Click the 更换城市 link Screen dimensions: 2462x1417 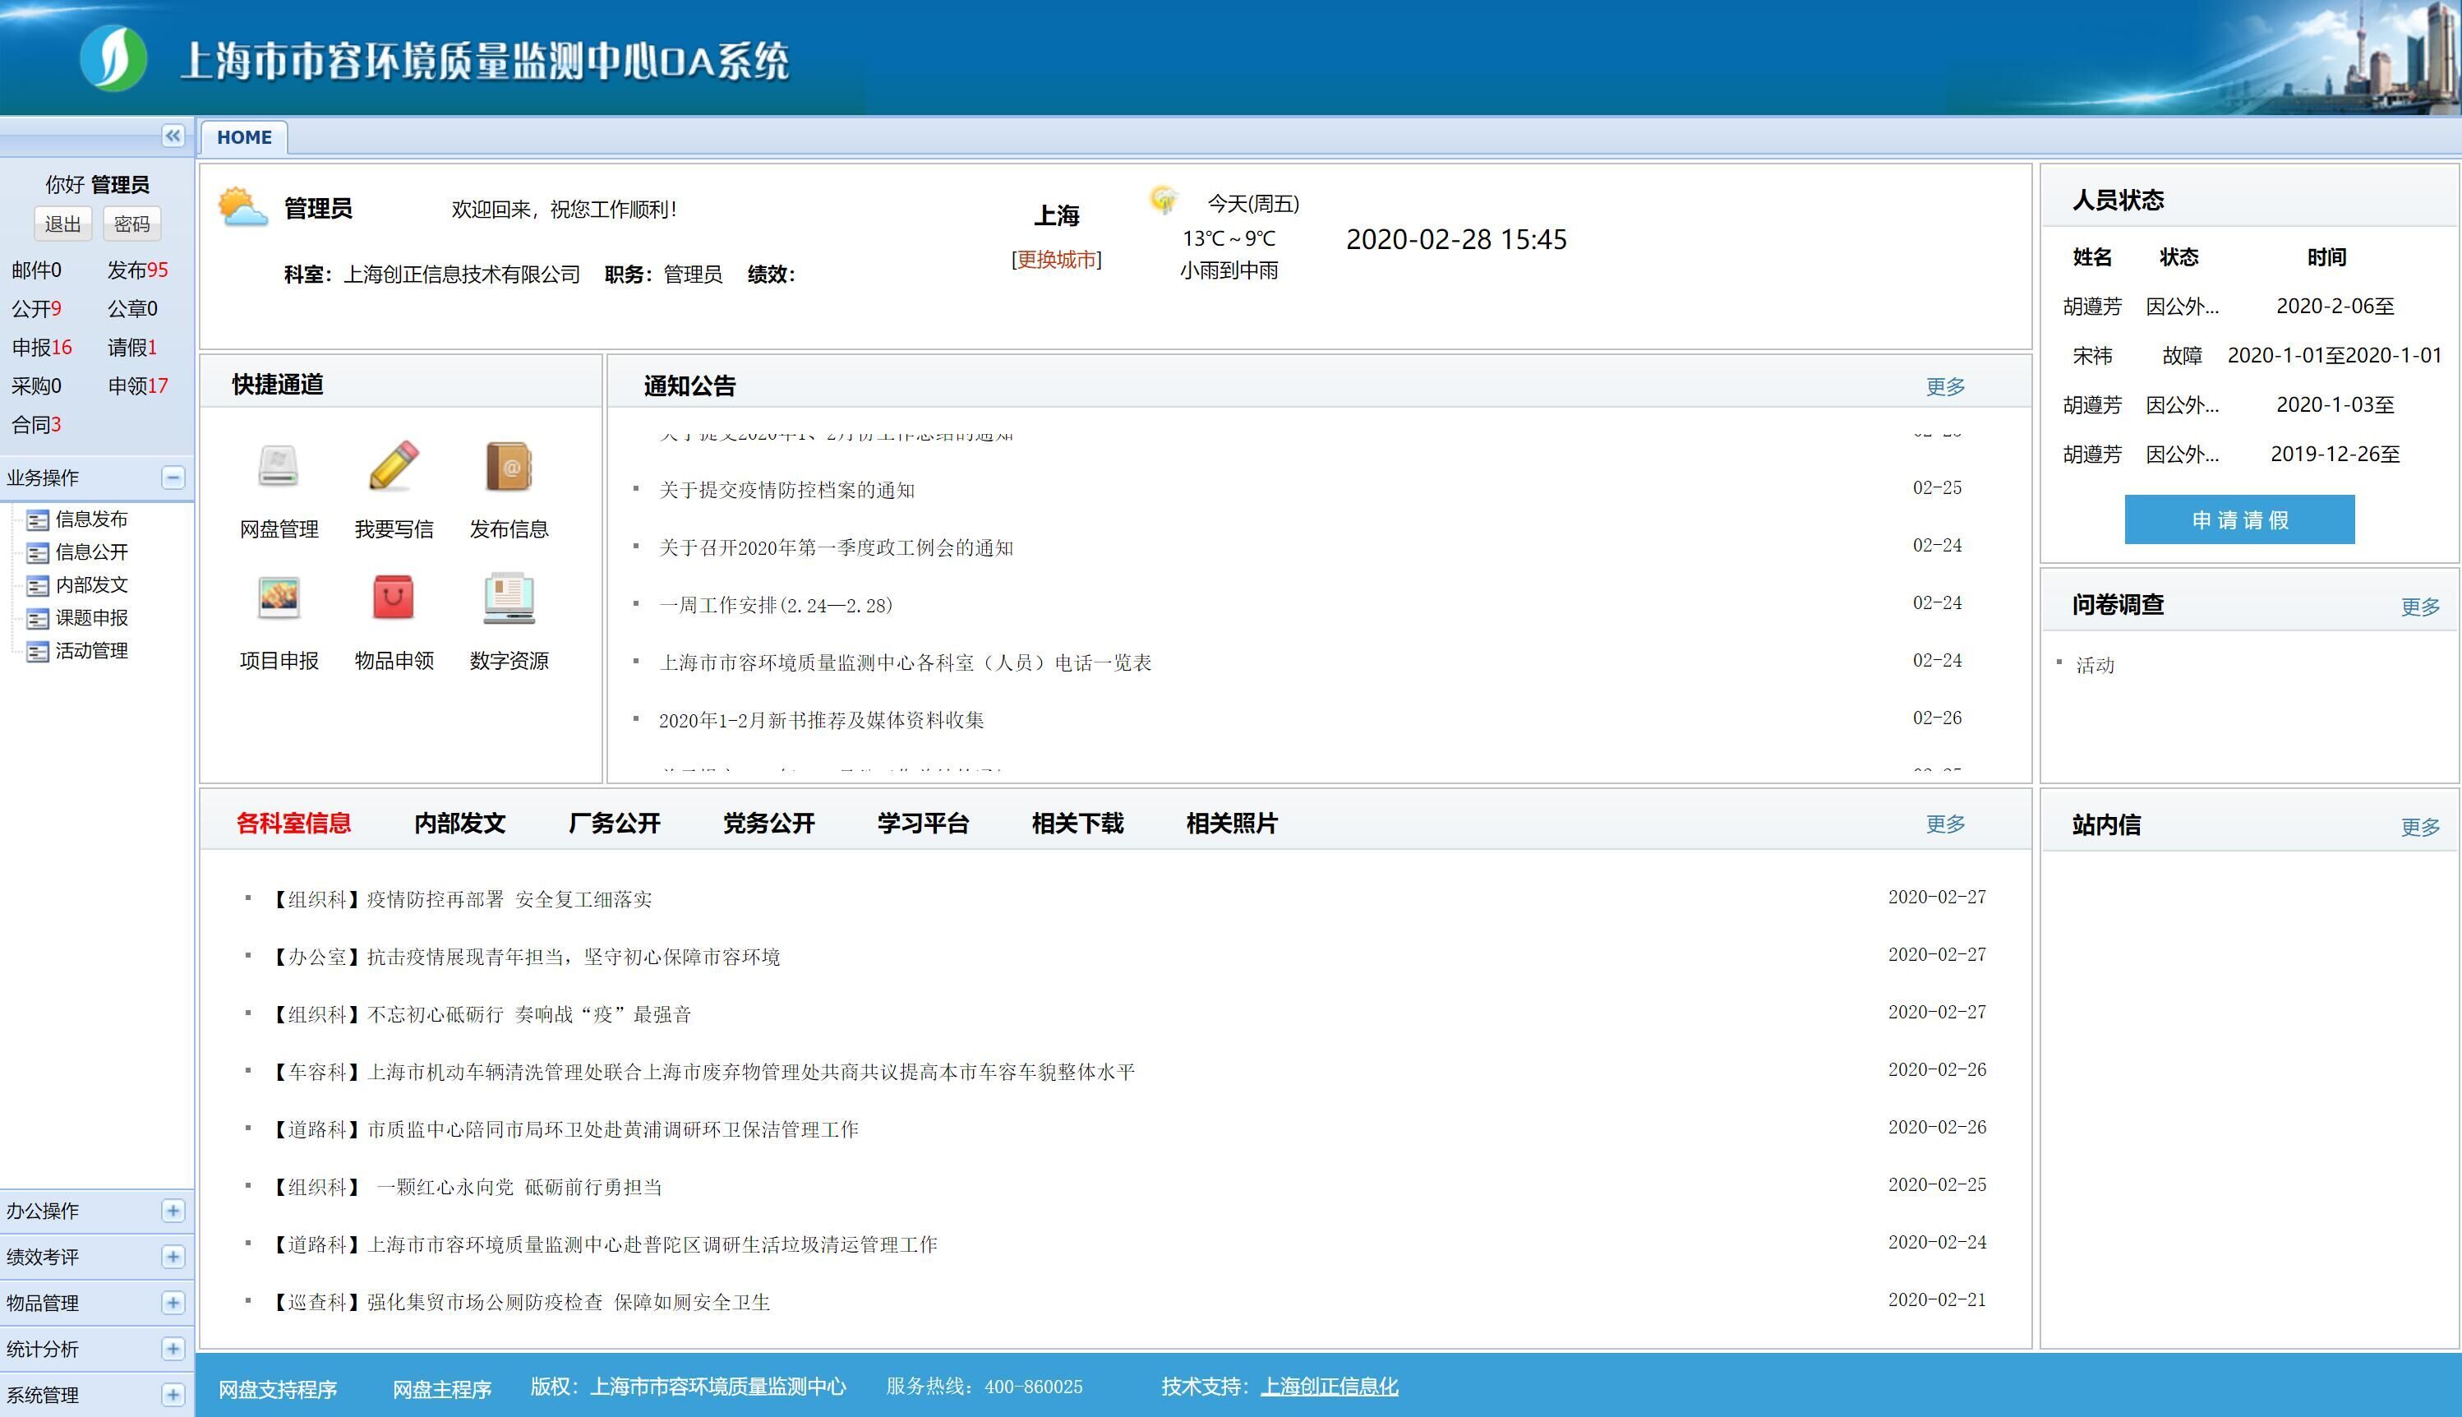[1057, 259]
